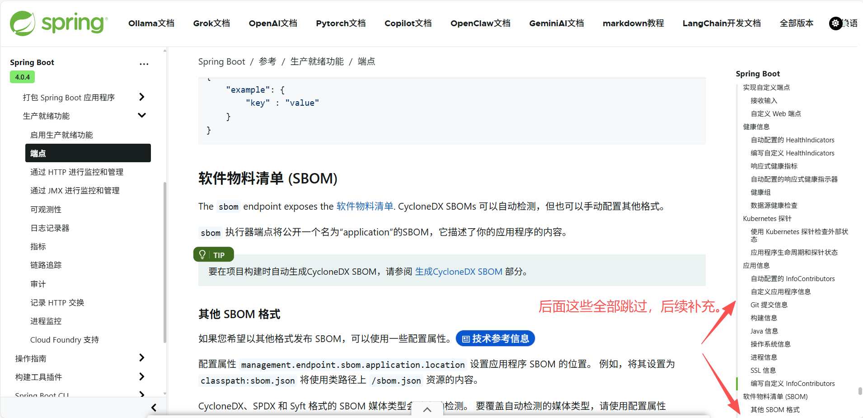Open GeminiAI文档 in top navigation

tap(557, 23)
